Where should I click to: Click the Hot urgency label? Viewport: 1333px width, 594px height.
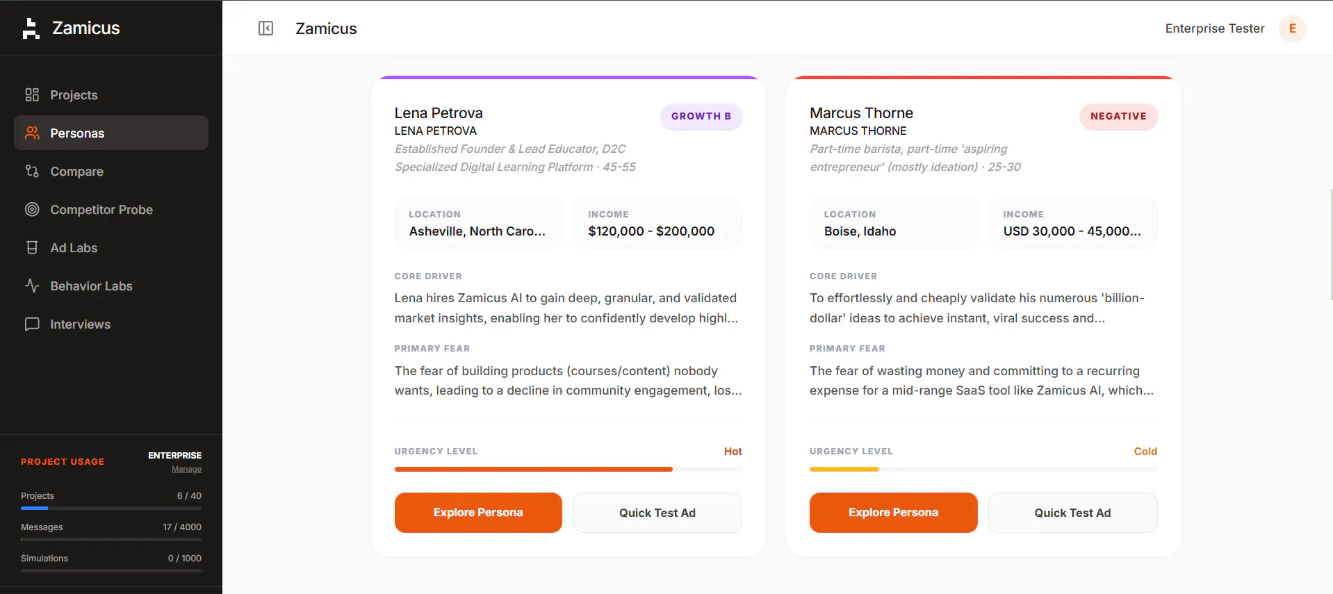pos(733,452)
